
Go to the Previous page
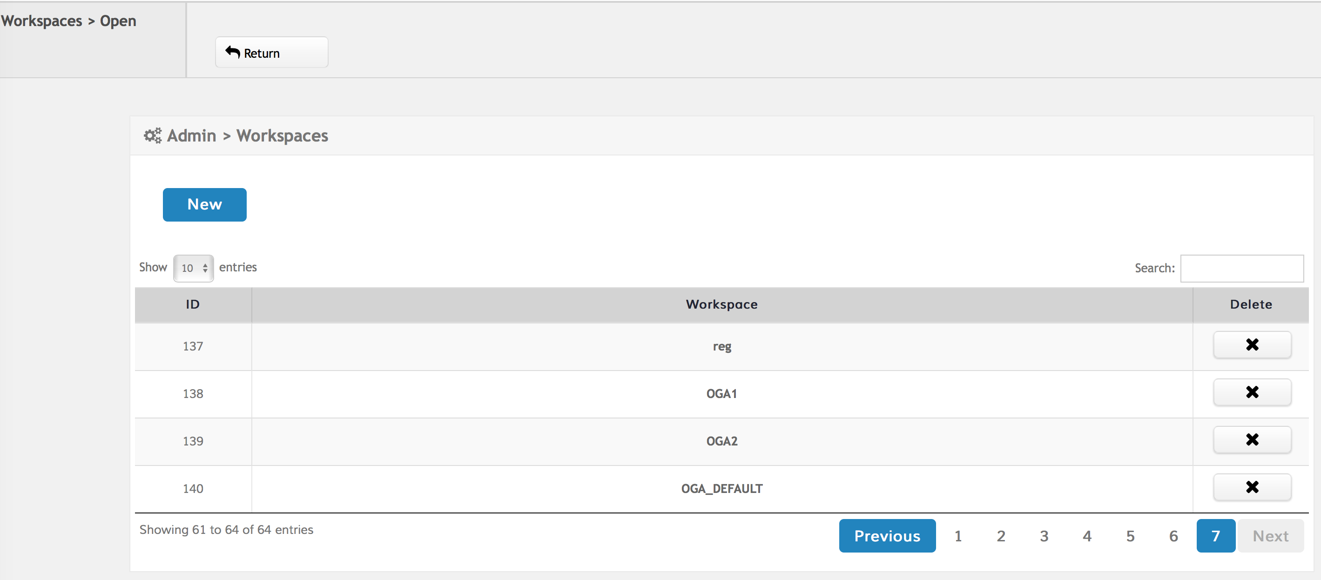pyautogui.click(x=887, y=536)
